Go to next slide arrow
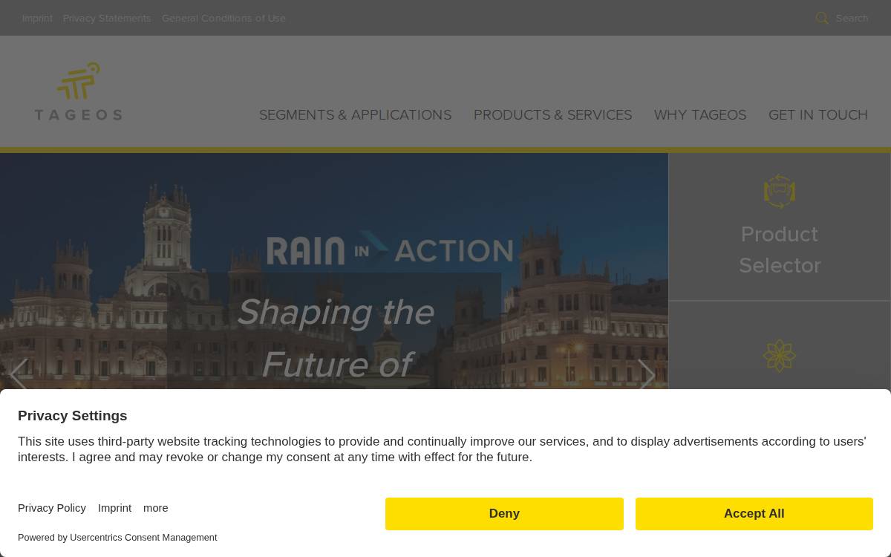Viewport: 891px width, 557px height. (x=647, y=375)
